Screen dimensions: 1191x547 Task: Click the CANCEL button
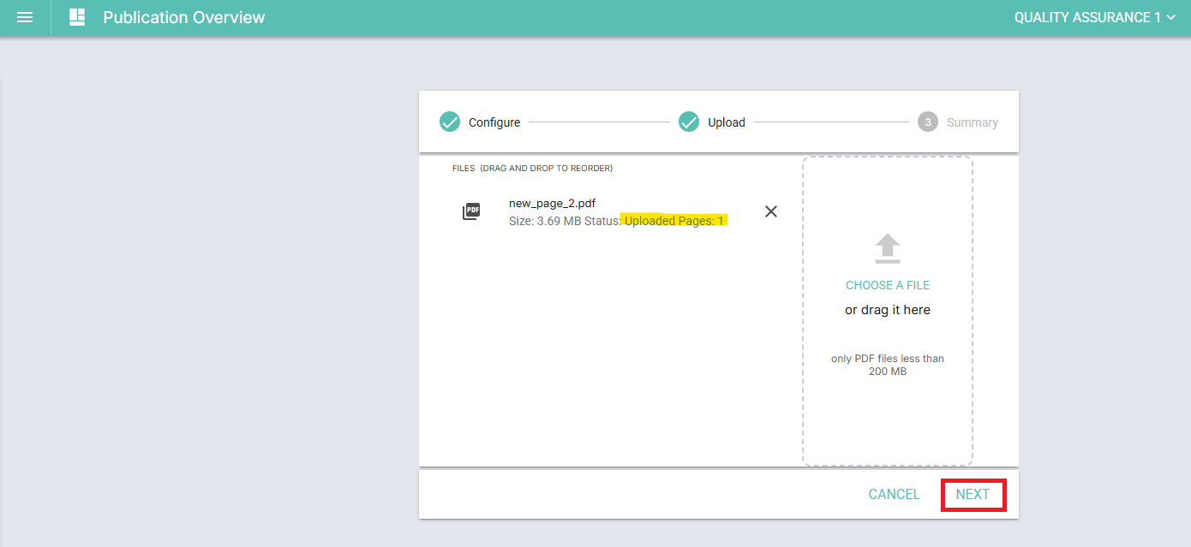tap(895, 495)
